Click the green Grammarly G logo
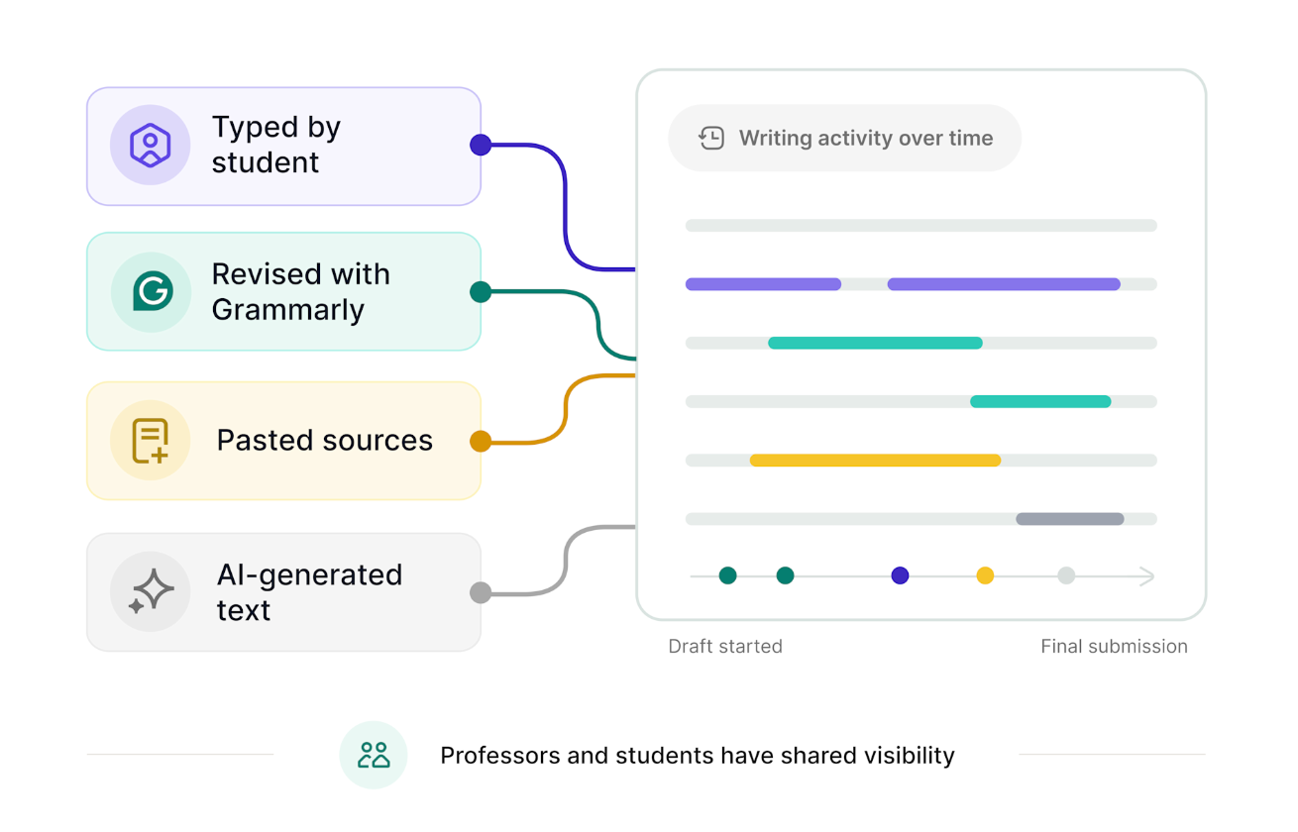This screenshot has height=832, width=1298. pyautogui.click(x=153, y=291)
